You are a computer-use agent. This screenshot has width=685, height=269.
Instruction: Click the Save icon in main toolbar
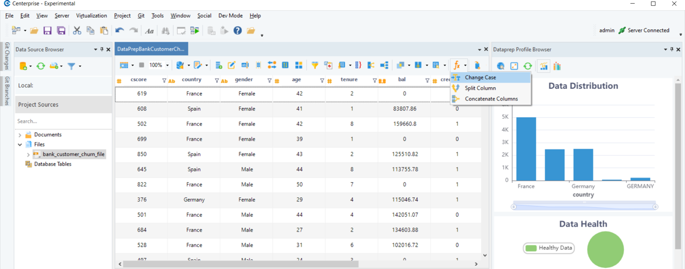[48, 30]
